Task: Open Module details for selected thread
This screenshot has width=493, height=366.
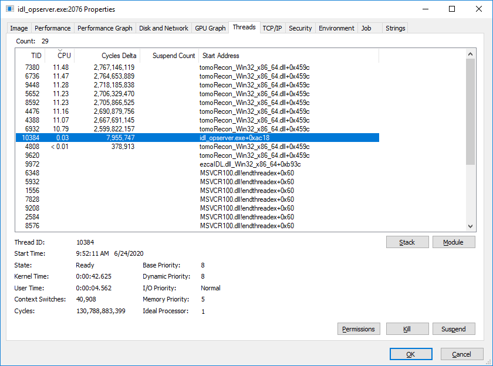Action: [454, 242]
